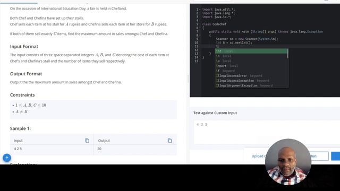Viewport: 340px width, 191px height.
Task: Click the 'Constraints' heading
Action: click(22, 95)
